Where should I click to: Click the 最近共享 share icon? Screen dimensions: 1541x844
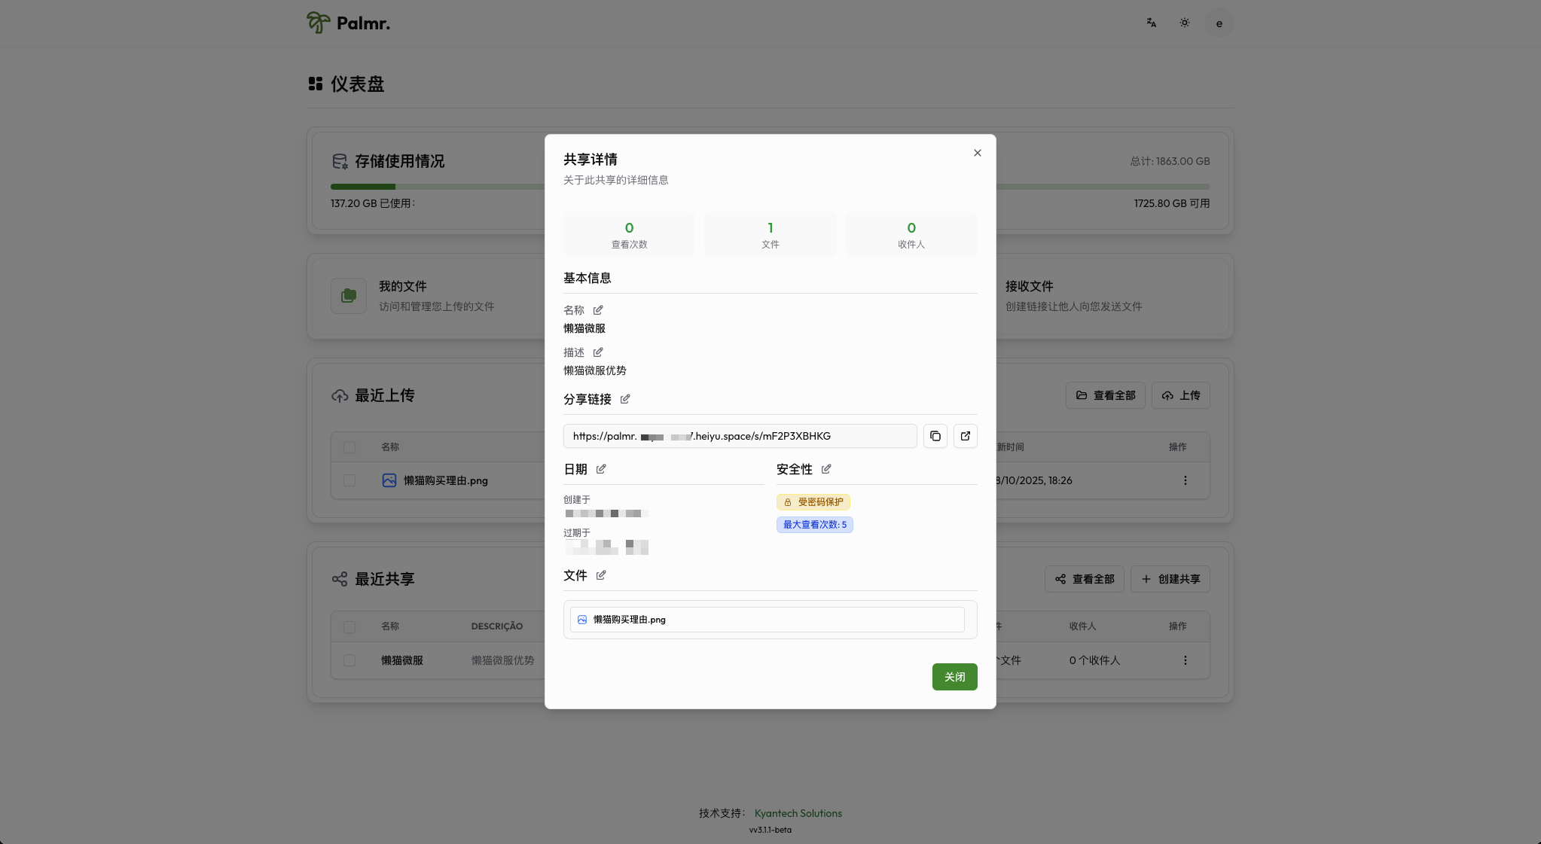340,579
